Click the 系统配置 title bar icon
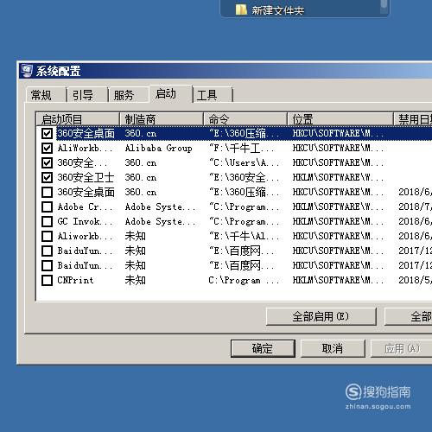 (x=27, y=71)
